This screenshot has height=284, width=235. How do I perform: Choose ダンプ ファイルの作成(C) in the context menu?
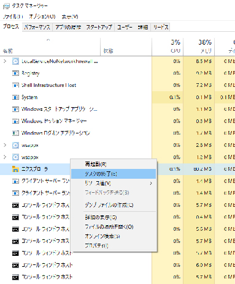coord(114,205)
